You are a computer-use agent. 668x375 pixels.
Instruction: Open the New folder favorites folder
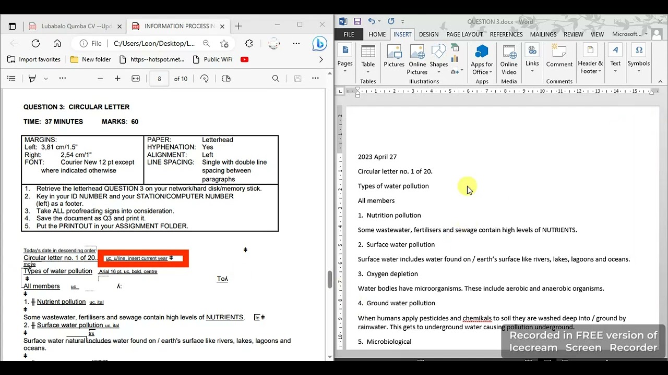pos(91,59)
